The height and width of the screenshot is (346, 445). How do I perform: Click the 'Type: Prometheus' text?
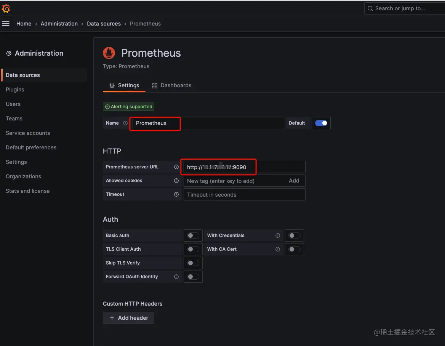click(126, 66)
